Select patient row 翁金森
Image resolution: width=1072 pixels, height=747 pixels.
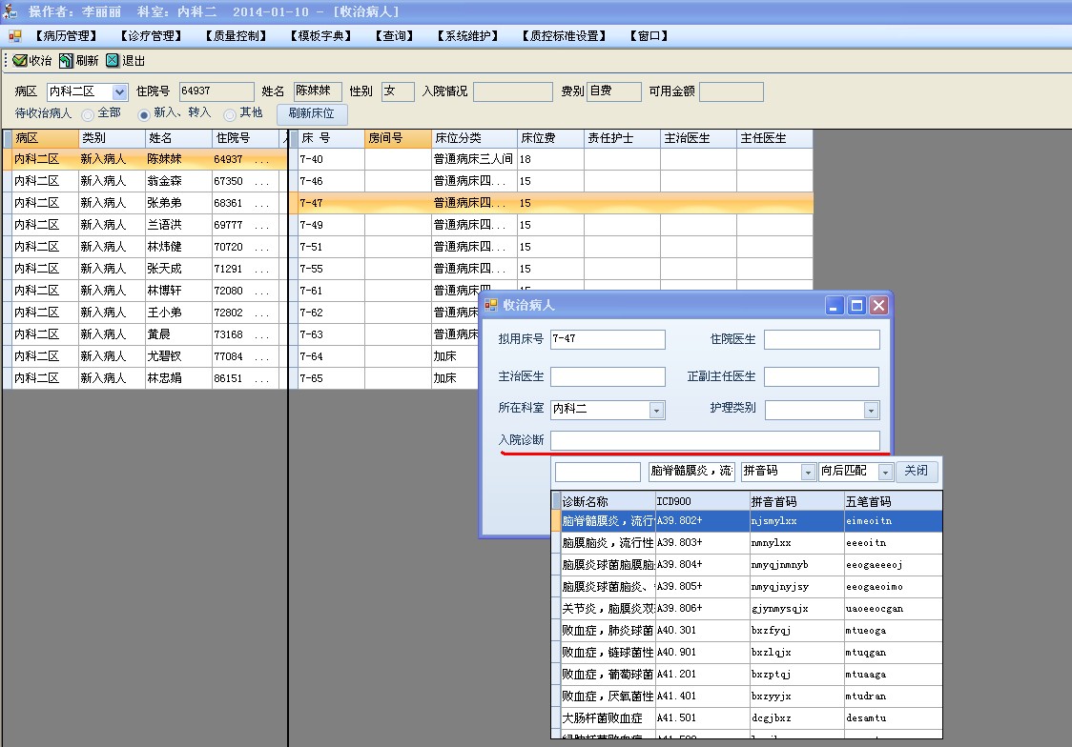coord(146,181)
